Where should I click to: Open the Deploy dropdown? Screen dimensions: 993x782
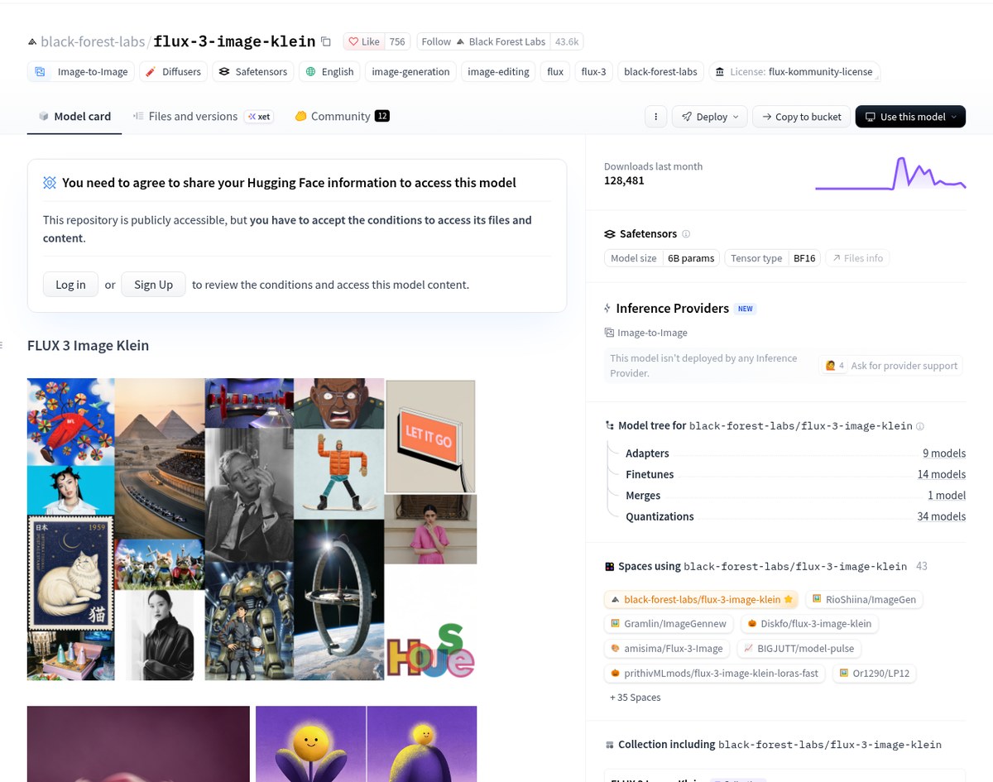[x=709, y=117]
